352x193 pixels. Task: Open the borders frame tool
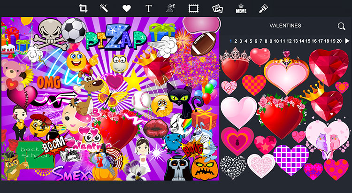click(193, 8)
